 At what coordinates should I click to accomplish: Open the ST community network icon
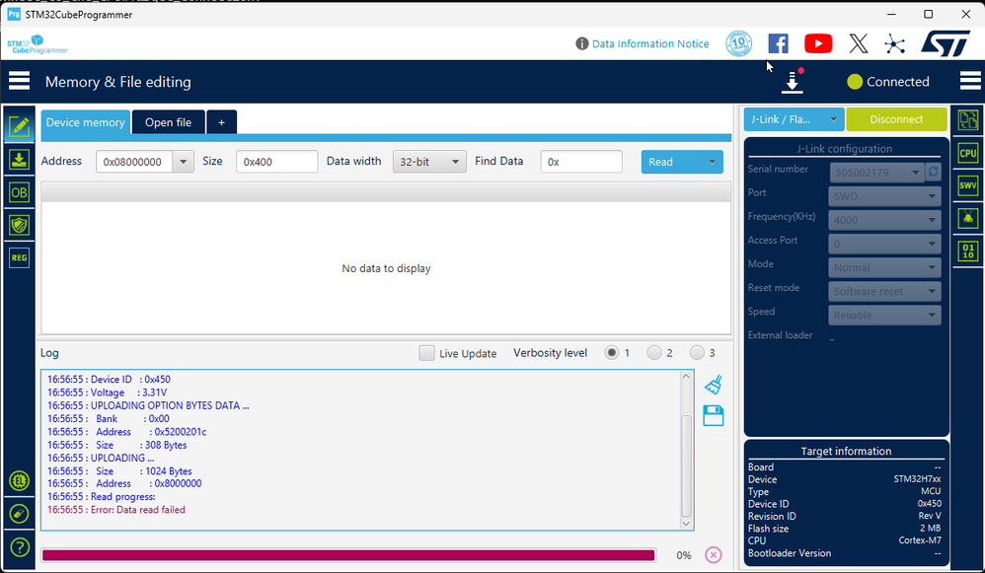894,43
